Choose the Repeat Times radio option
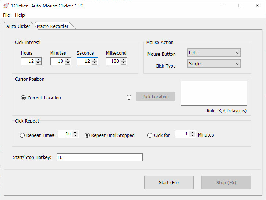266x200 pixels. [x=22, y=135]
